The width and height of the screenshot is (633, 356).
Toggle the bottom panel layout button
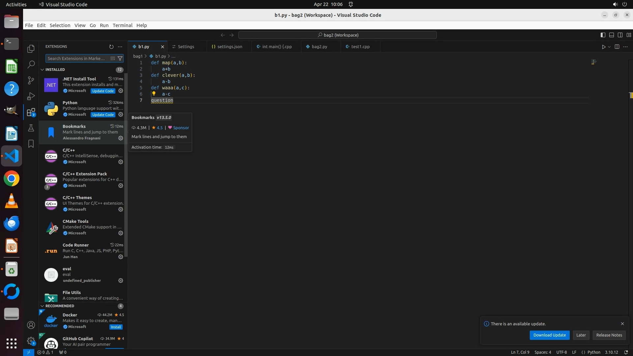[611, 35]
